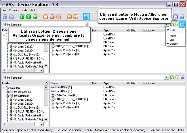Click top panel green document icon
Viewport: 187px width, 133px height.
[177, 25]
